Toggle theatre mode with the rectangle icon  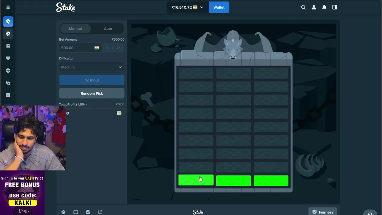tap(76, 212)
